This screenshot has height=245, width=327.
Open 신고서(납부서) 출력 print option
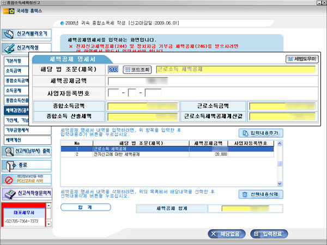[x=27, y=151]
